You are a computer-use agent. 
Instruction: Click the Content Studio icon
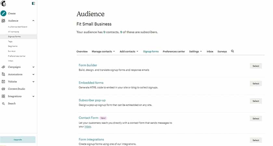3,89
